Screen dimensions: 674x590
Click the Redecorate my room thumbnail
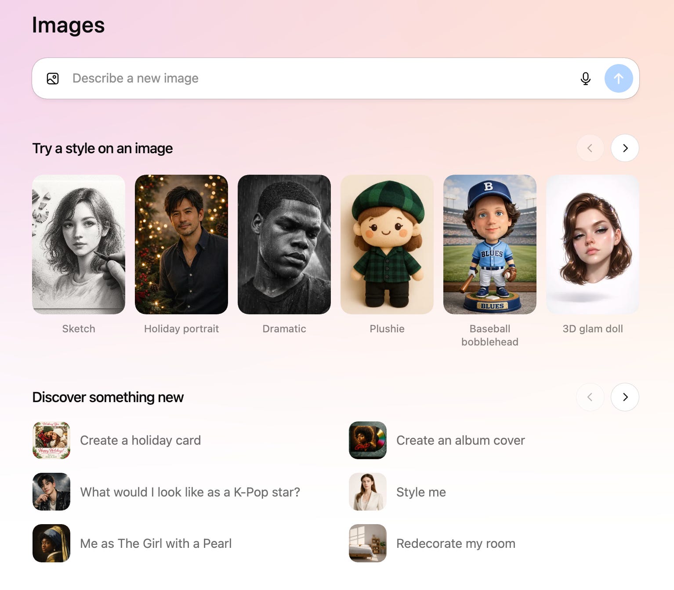point(367,543)
